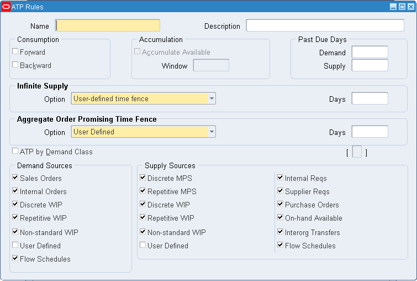Click Infinite Supply Days field
This screenshot has width=417, height=281.
point(370,98)
